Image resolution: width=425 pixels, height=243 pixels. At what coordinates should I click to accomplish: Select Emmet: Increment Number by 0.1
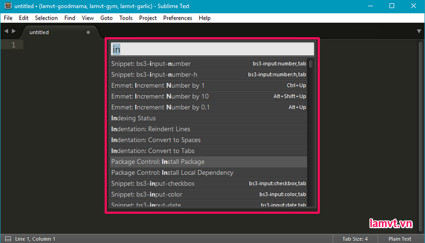[208, 107]
